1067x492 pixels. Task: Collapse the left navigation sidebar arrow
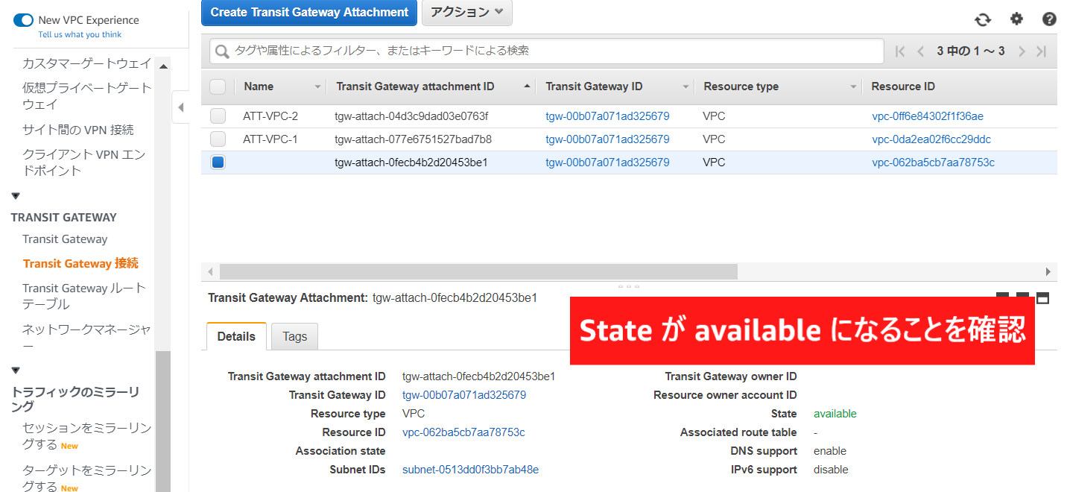coord(180,108)
